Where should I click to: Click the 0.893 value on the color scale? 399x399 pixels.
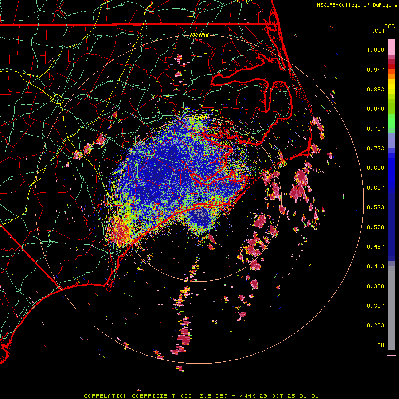pyautogui.click(x=376, y=89)
